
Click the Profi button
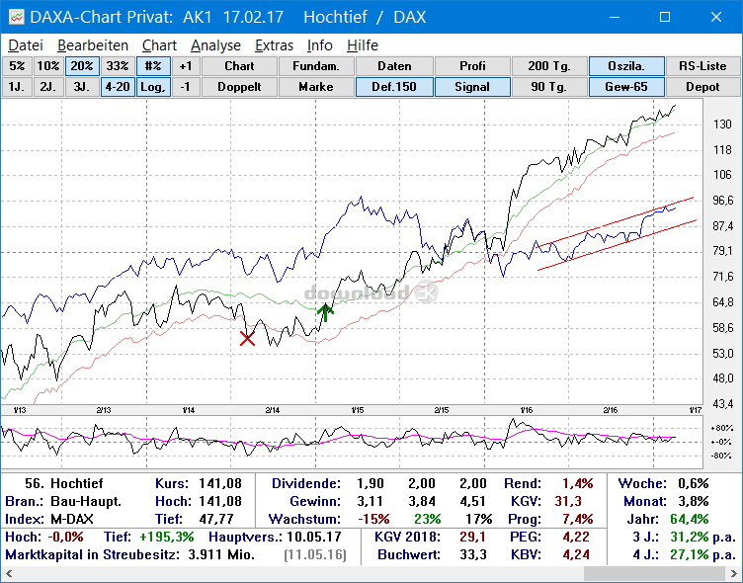point(472,66)
